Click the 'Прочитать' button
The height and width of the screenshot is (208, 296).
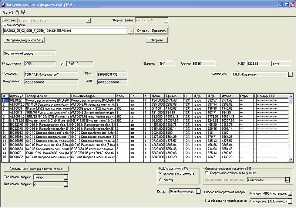159,31
